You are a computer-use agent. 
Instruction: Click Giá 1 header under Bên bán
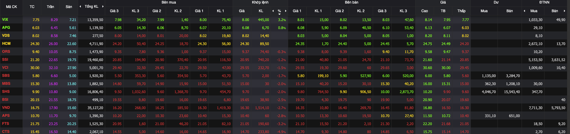[297, 11]
